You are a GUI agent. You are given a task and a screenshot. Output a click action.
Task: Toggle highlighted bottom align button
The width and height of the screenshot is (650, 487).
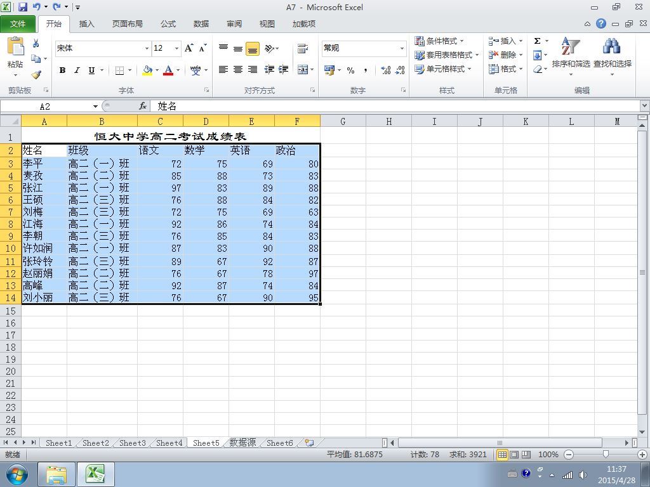tap(253, 48)
